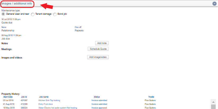Open Water Electric hot water system job
This screenshot has width=218, height=109.
pos(58,108)
